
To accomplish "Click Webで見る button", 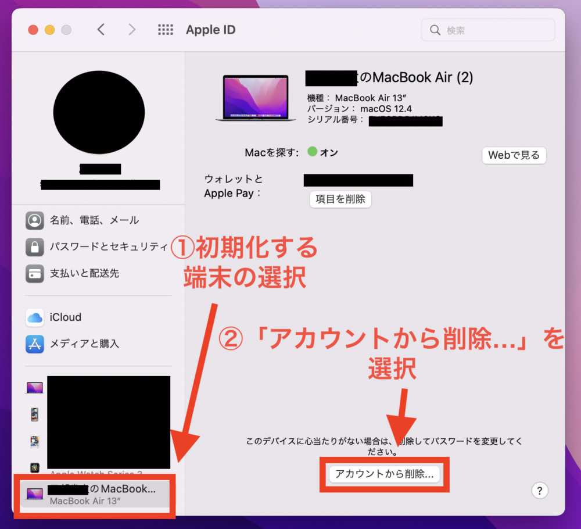I will [x=514, y=155].
